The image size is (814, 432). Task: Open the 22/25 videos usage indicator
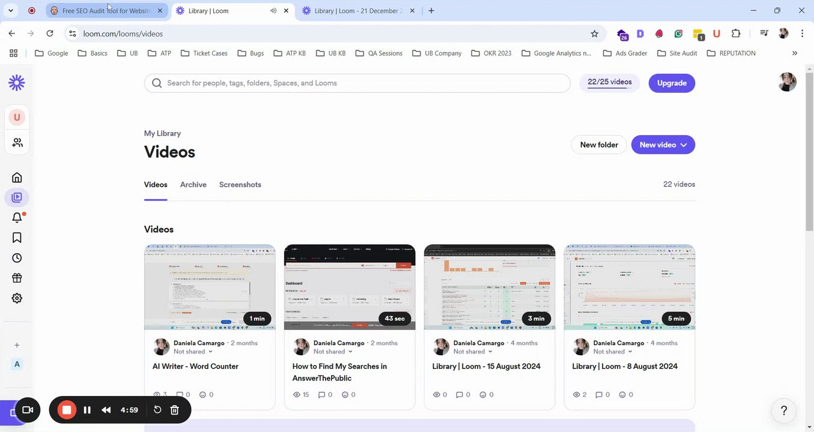(x=609, y=83)
